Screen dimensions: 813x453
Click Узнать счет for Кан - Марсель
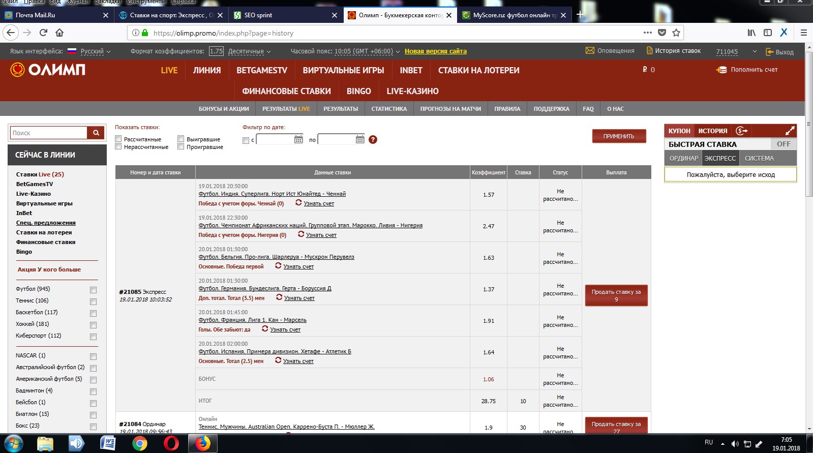285,329
